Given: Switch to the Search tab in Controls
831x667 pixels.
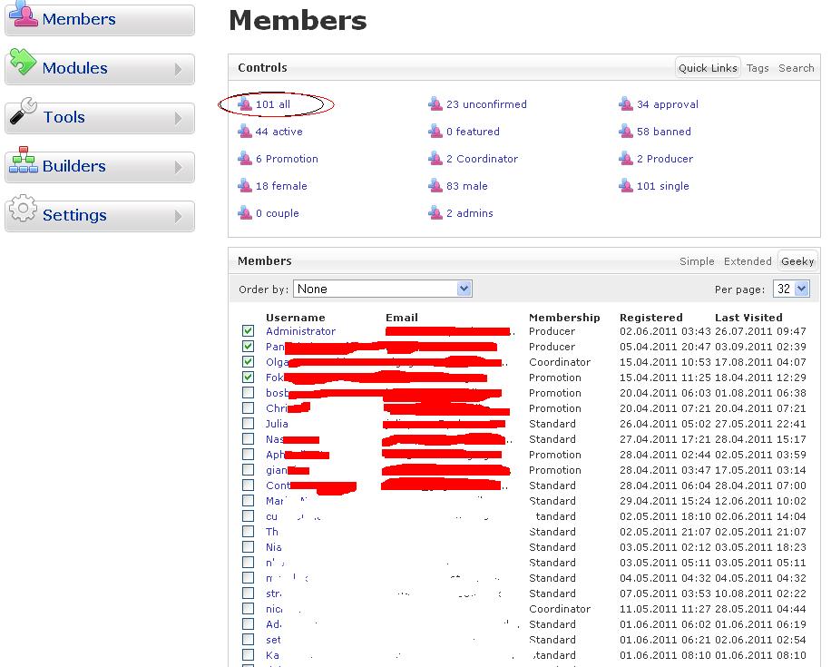Looking at the screenshot, I should (796, 68).
